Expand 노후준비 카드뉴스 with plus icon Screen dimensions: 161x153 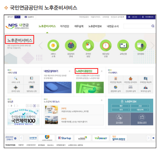point(102,100)
